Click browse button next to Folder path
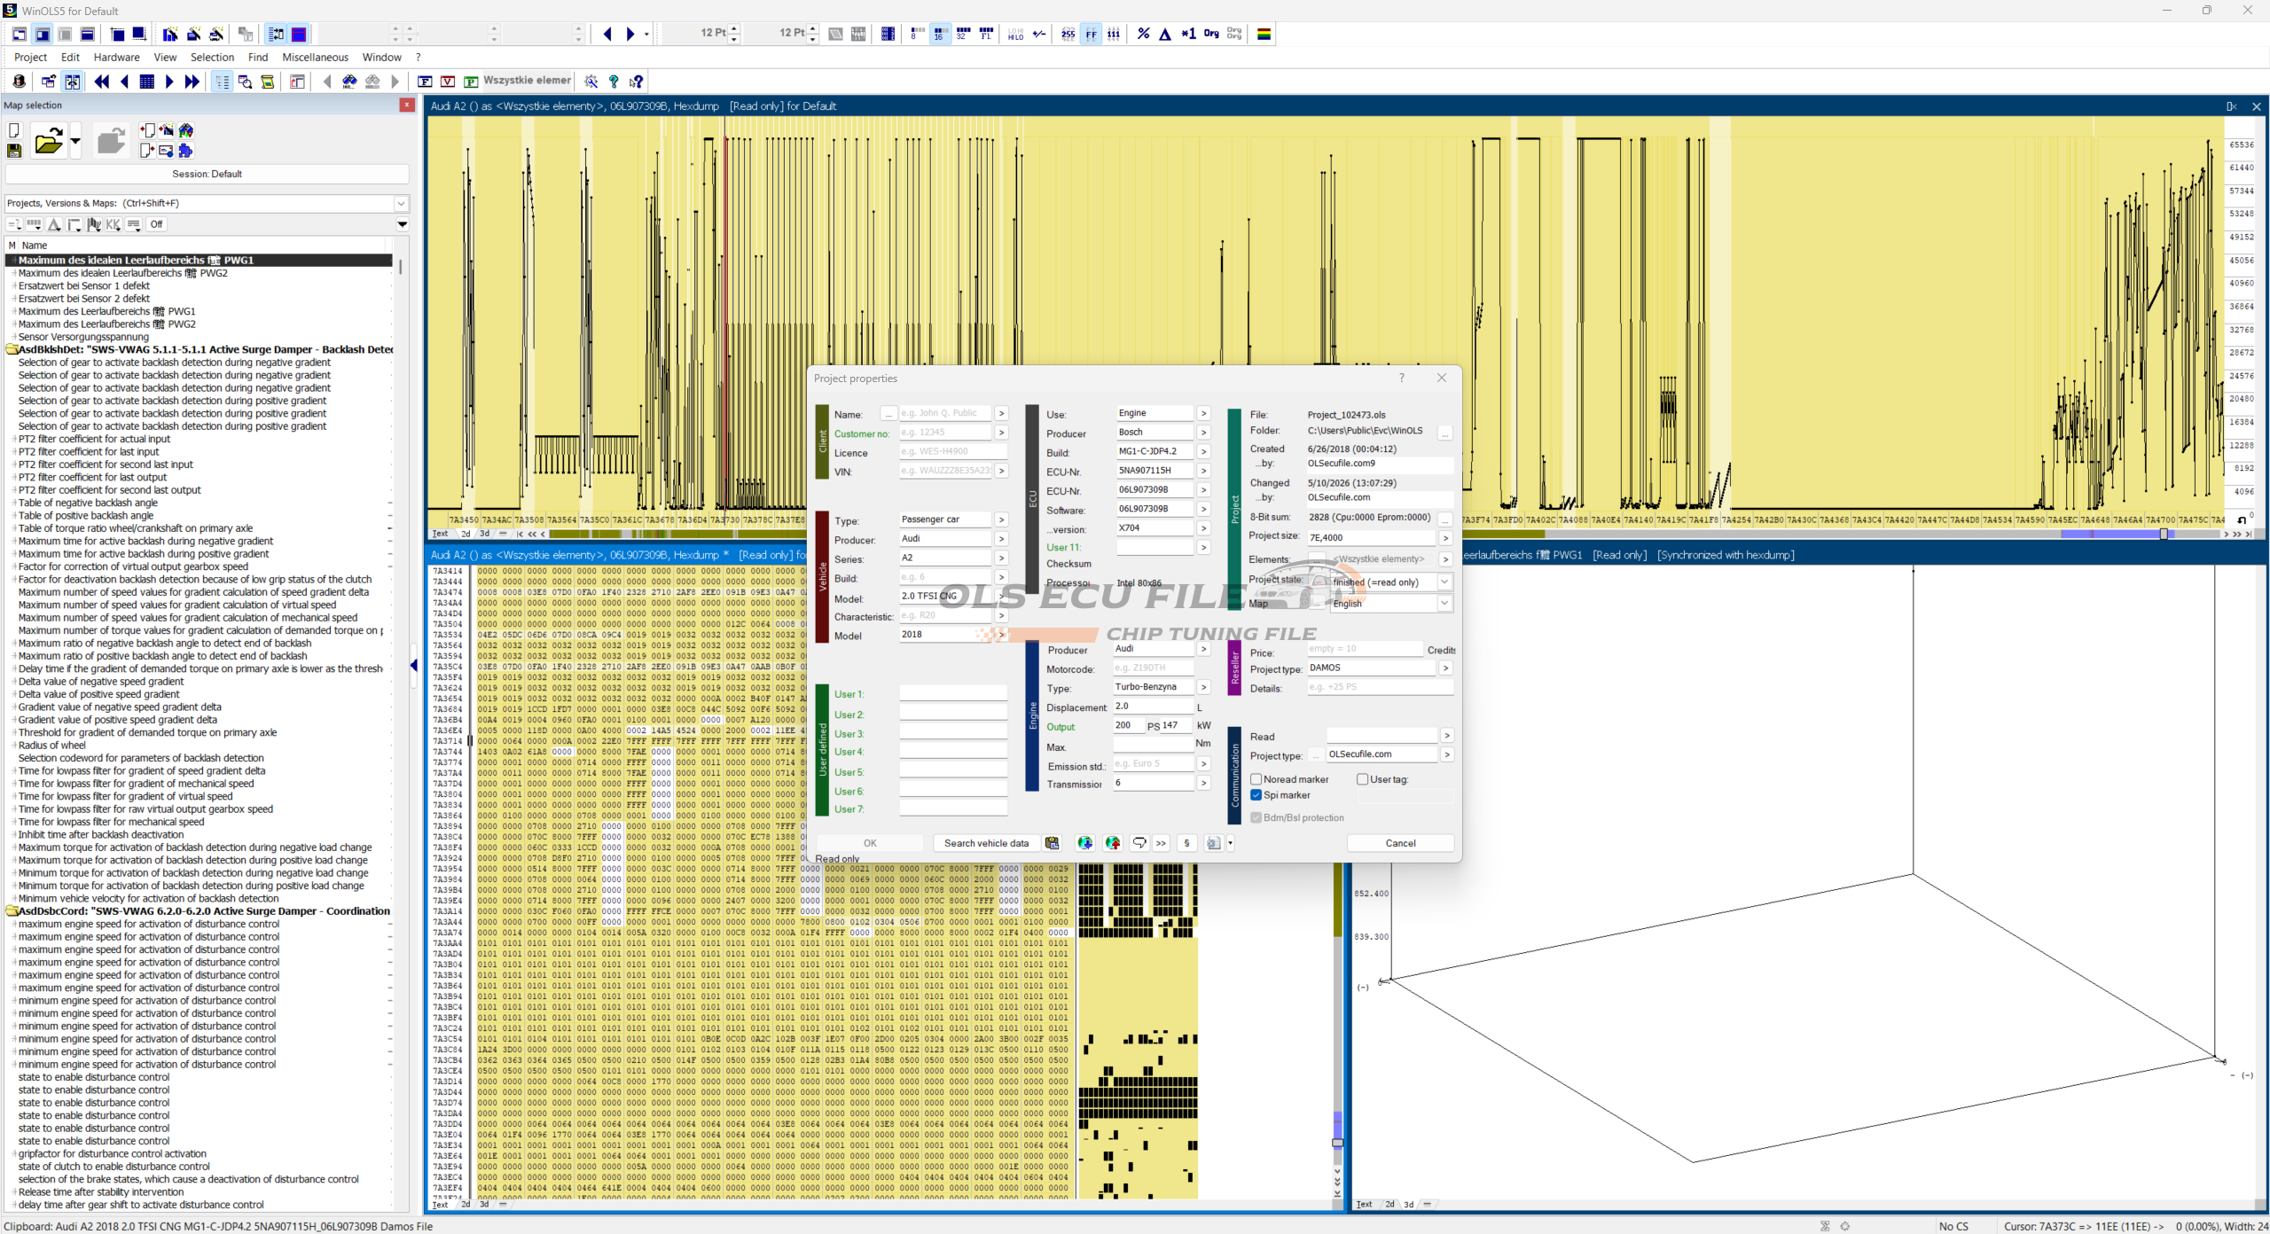The height and width of the screenshot is (1234, 2270). (x=1444, y=433)
